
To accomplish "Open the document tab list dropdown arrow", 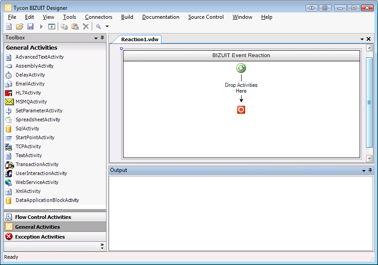I will (x=362, y=39).
